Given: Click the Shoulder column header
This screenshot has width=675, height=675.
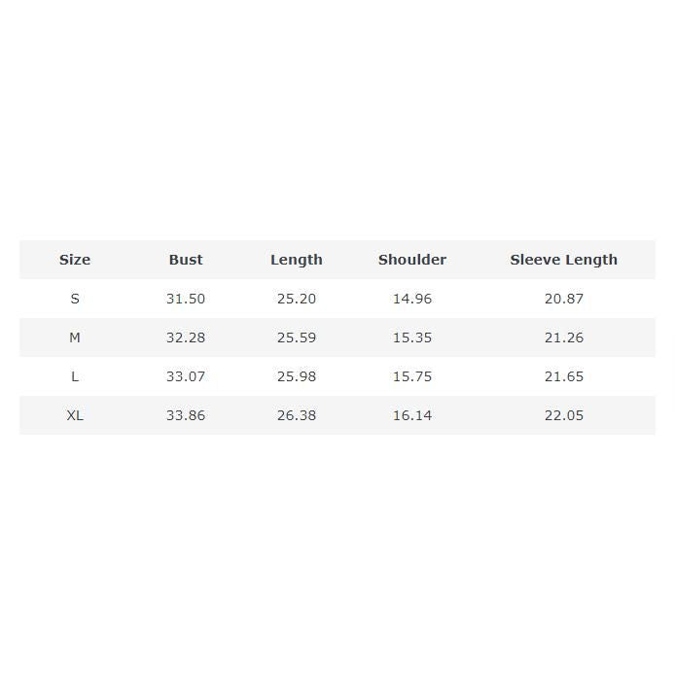Looking at the screenshot, I should (412, 260).
